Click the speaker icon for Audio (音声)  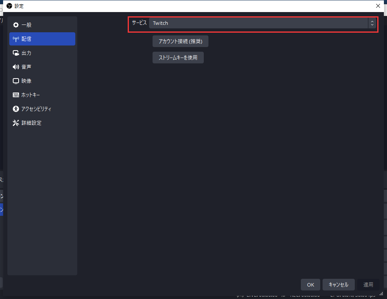16,67
